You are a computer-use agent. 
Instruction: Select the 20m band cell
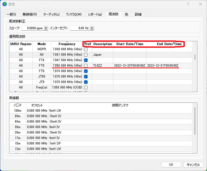pos(18,132)
